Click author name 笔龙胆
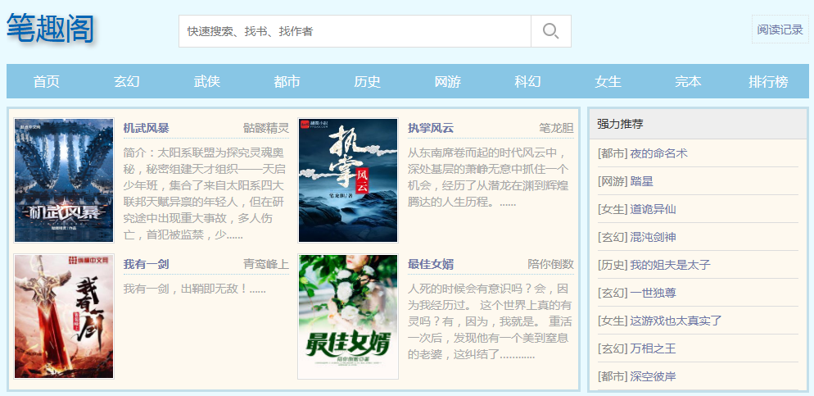The image size is (814, 396). tap(556, 129)
